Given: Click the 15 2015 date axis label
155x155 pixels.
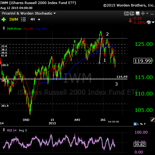Looking at the screenshot, I should pos(52,122).
